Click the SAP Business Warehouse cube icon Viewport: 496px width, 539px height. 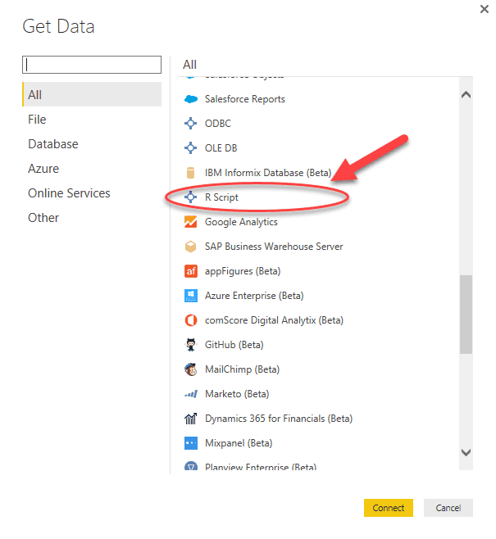click(190, 247)
